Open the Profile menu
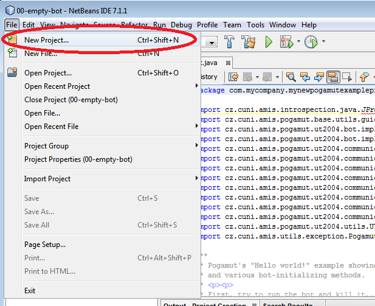This screenshot has width=375, height=306. [207, 25]
